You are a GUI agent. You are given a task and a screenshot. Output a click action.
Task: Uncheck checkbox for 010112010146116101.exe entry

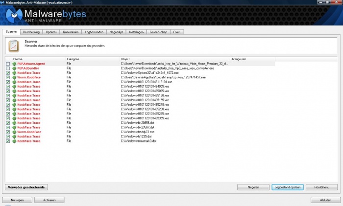coord(8,82)
